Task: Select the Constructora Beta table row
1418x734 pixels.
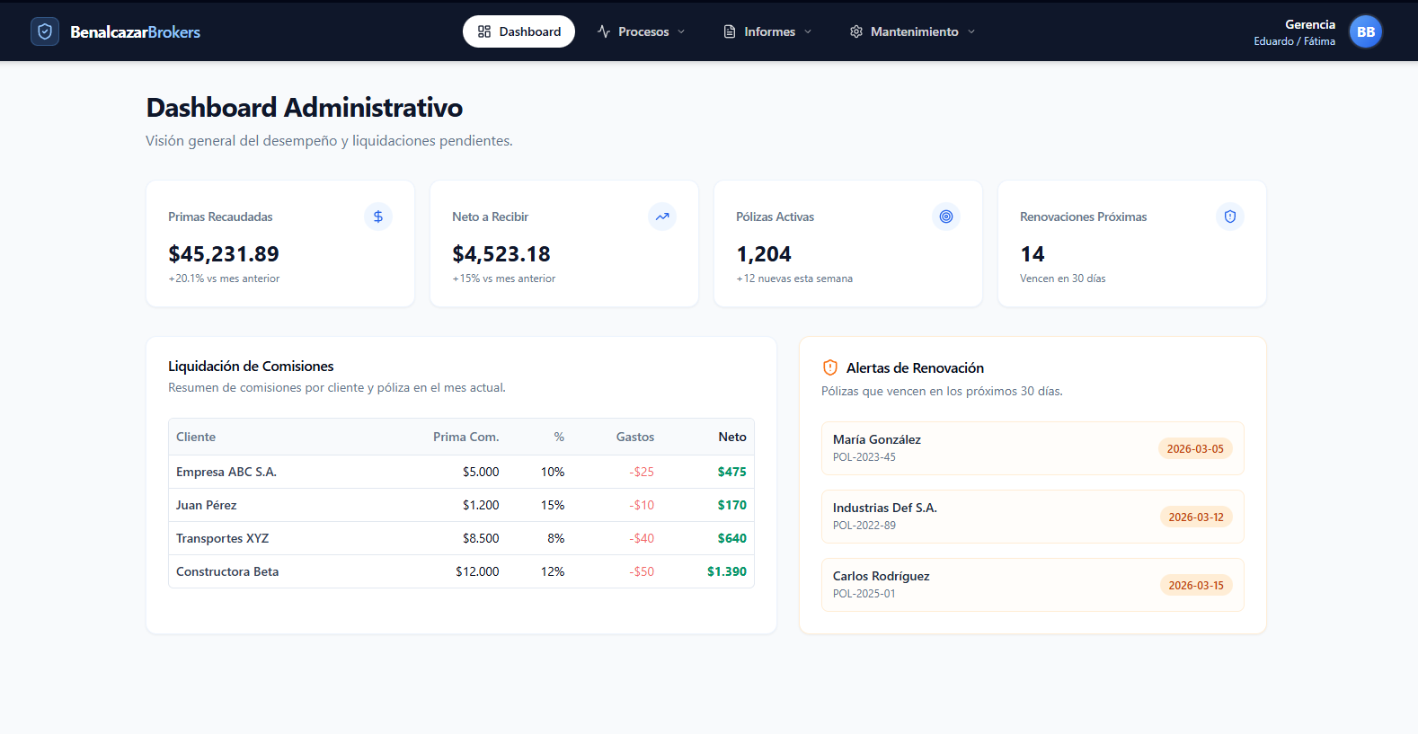Action: pos(460,571)
